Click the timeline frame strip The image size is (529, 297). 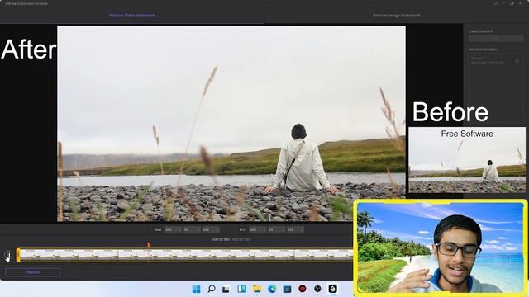tap(186, 255)
